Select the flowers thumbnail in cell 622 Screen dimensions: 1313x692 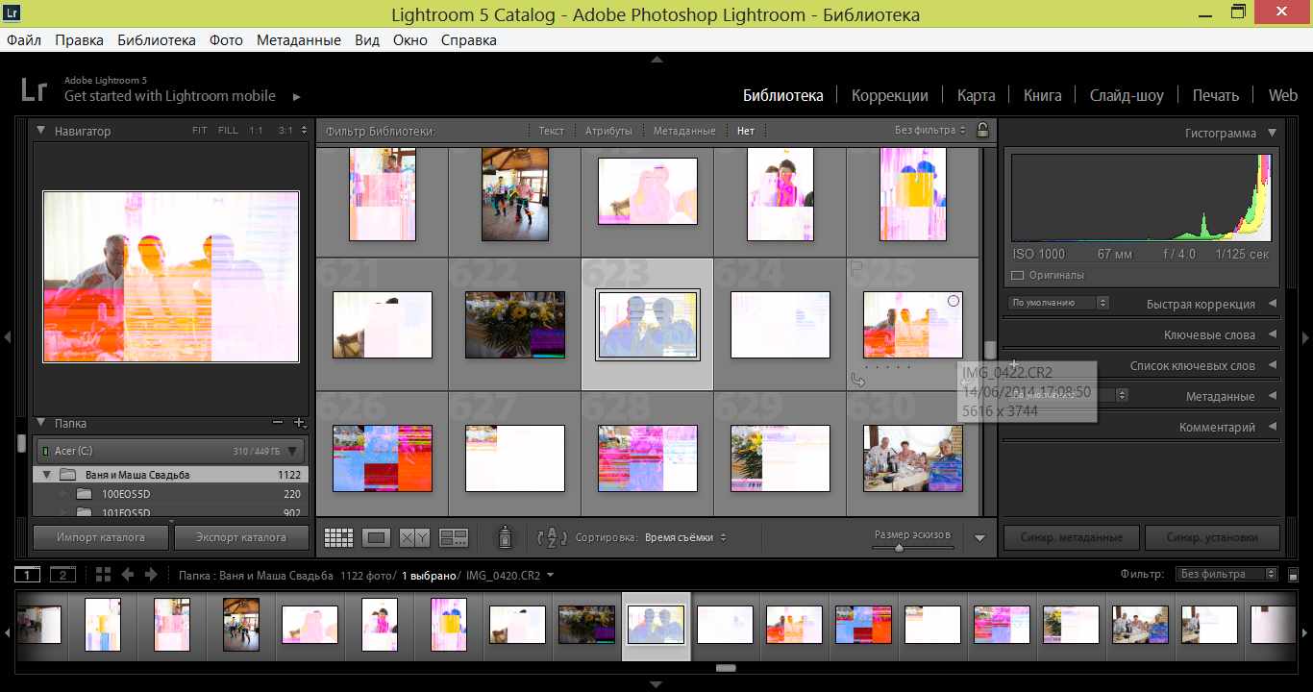point(514,325)
